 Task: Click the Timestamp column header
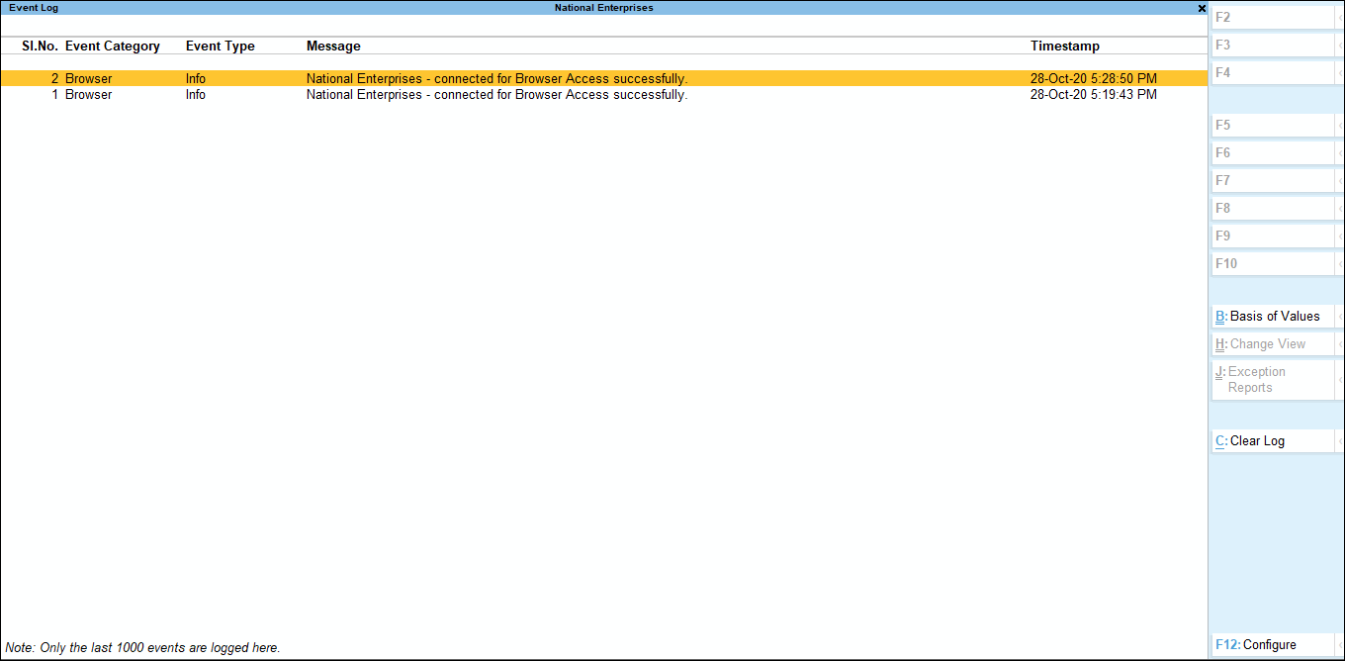click(x=1065, y=47)
